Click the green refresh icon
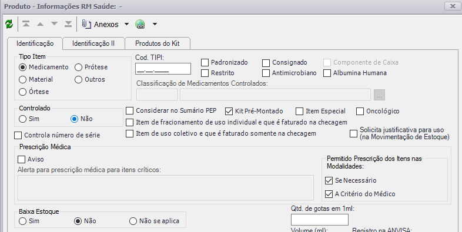This screenshot has height=232, width=462. (x=9, y=24)
